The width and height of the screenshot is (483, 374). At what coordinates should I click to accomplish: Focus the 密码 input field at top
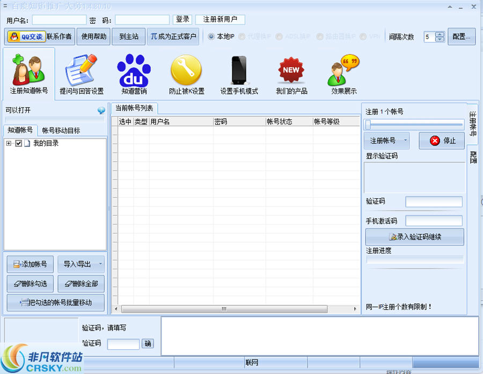(x=142, y=20)
